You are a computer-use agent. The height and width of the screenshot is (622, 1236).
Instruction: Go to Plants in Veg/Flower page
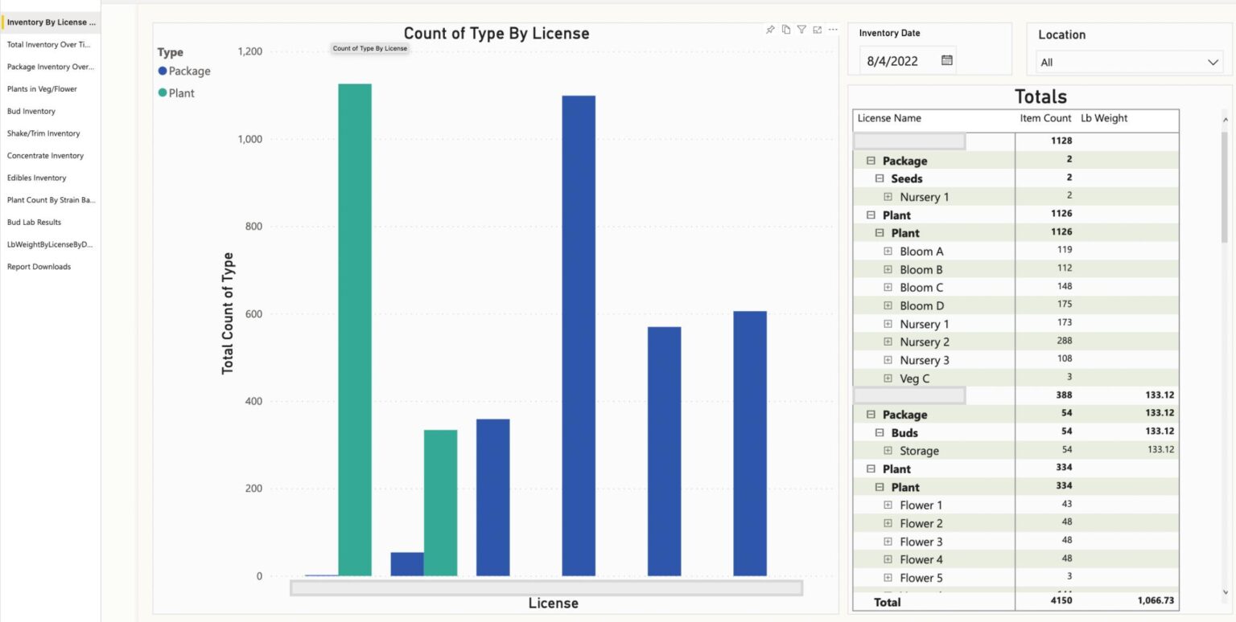43,89
